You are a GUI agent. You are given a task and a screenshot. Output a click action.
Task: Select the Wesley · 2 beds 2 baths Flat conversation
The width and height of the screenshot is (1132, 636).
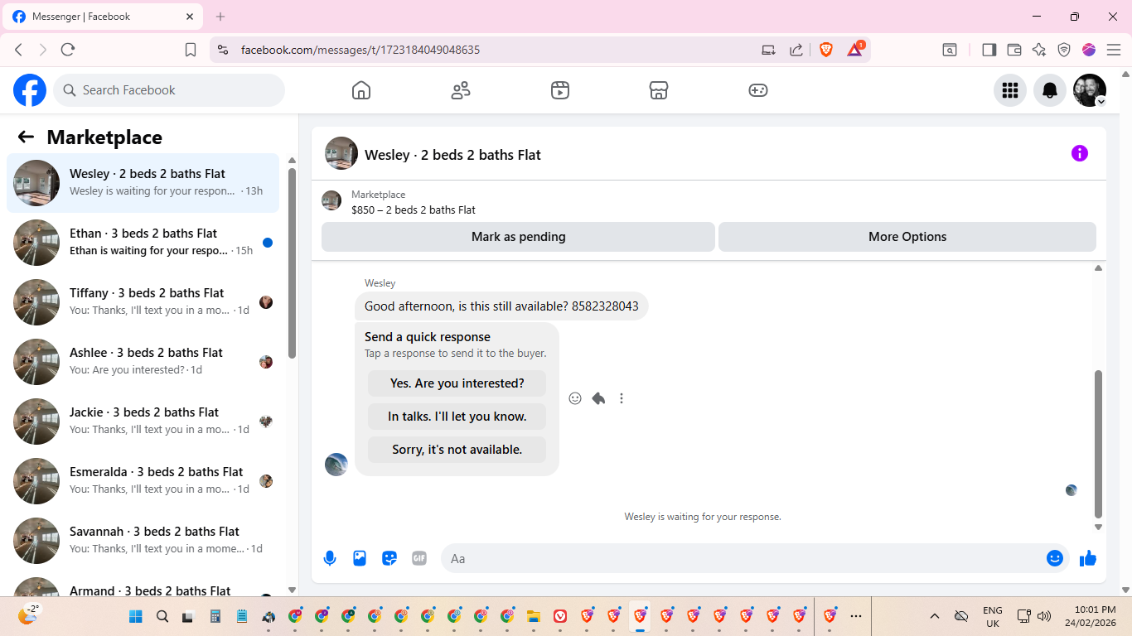click(143, 183)
